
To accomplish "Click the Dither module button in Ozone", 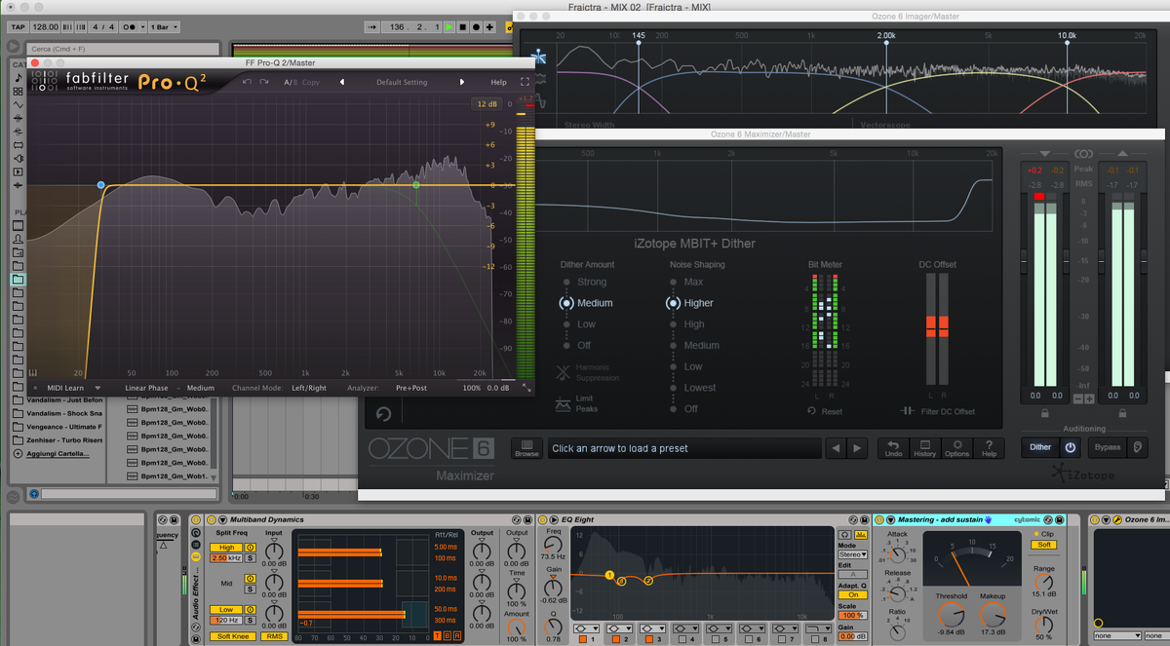I will (x=1040, y=447).
